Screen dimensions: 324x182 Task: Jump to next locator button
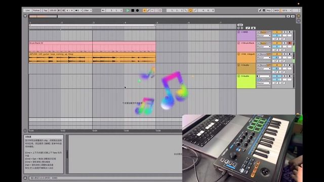pyautogui.click(x=242, y=28)
